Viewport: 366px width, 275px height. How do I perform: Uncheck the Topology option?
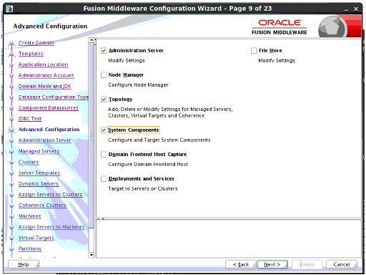coord(104,100)
